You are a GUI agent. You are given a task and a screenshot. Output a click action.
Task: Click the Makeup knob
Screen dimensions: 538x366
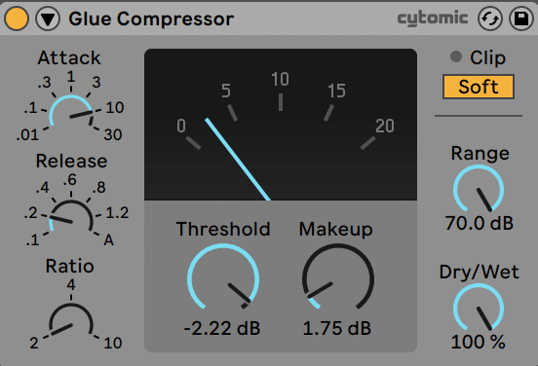click(337, 279)
